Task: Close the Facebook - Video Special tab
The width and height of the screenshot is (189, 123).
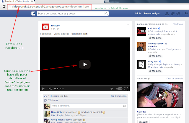Action: 32,1
